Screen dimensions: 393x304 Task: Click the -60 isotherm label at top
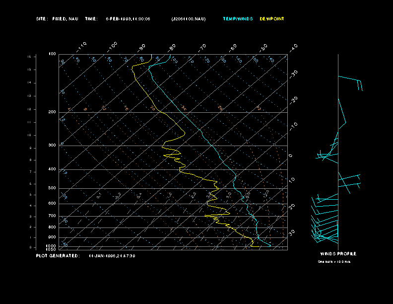(233, 48)
